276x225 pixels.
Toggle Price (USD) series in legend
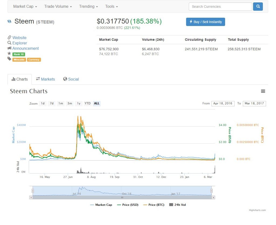point(128,205)
